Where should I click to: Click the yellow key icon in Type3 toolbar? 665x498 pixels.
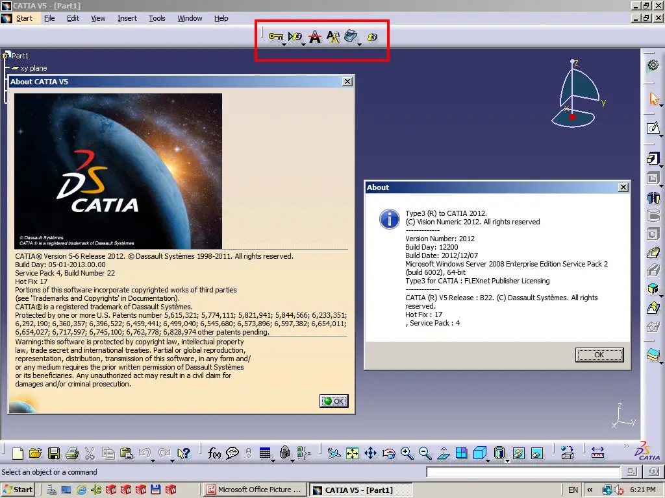[275, 37]
